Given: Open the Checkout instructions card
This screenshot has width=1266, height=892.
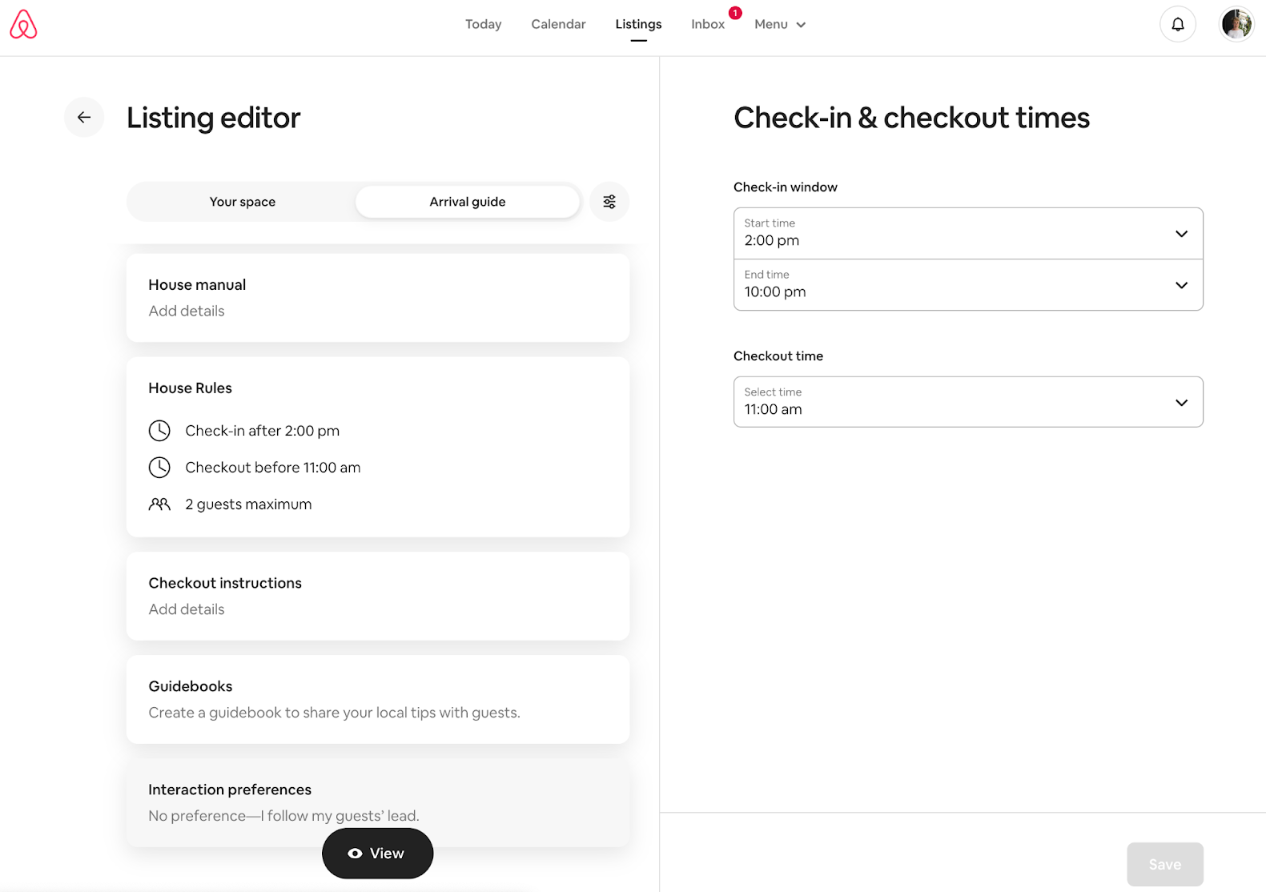Looking at the screenshot, I should click(x=377, y=596).
